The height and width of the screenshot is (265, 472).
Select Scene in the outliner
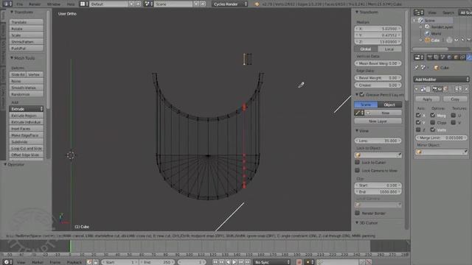(429, 21)
